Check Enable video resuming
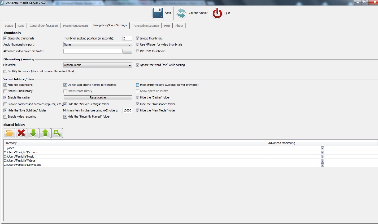This screenshot has height=224, width=378. click(x=5, y=117)
